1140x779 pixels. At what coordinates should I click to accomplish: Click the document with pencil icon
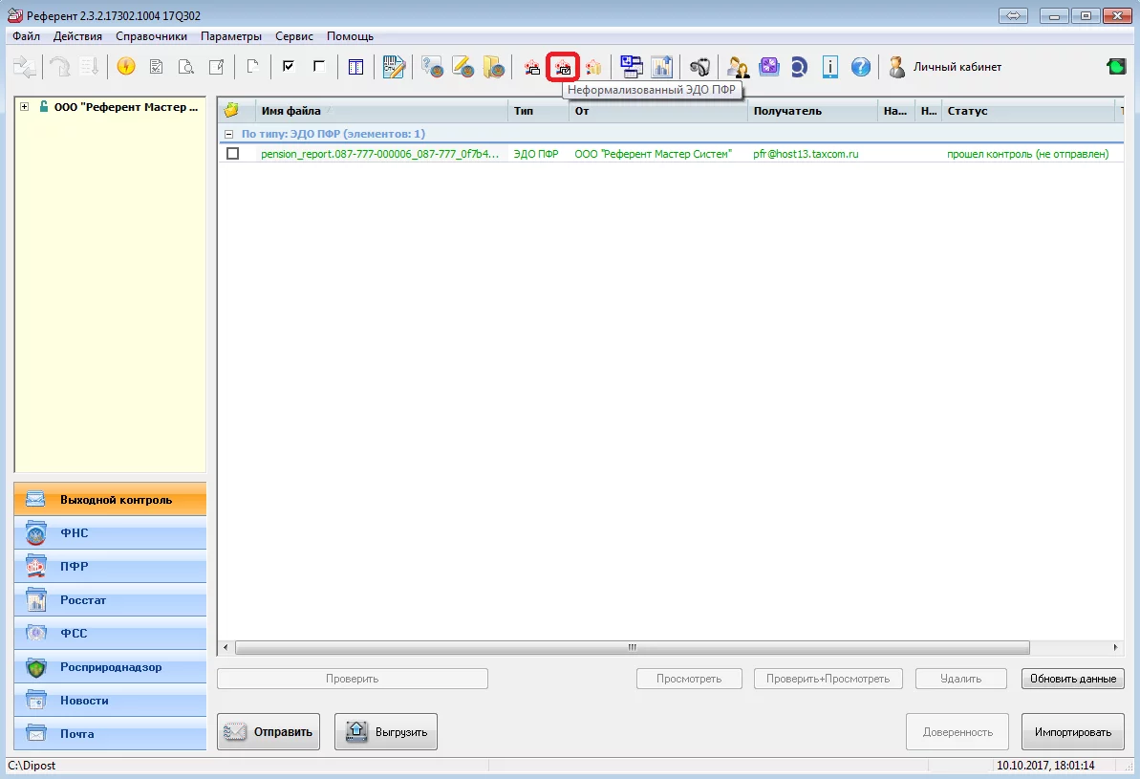[x=217, y=67]
